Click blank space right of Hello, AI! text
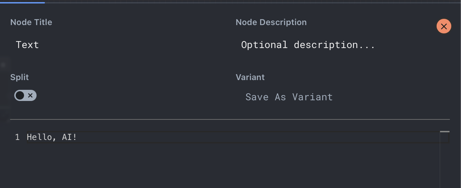This screenshot has width=461, height=188. (244, 137)
